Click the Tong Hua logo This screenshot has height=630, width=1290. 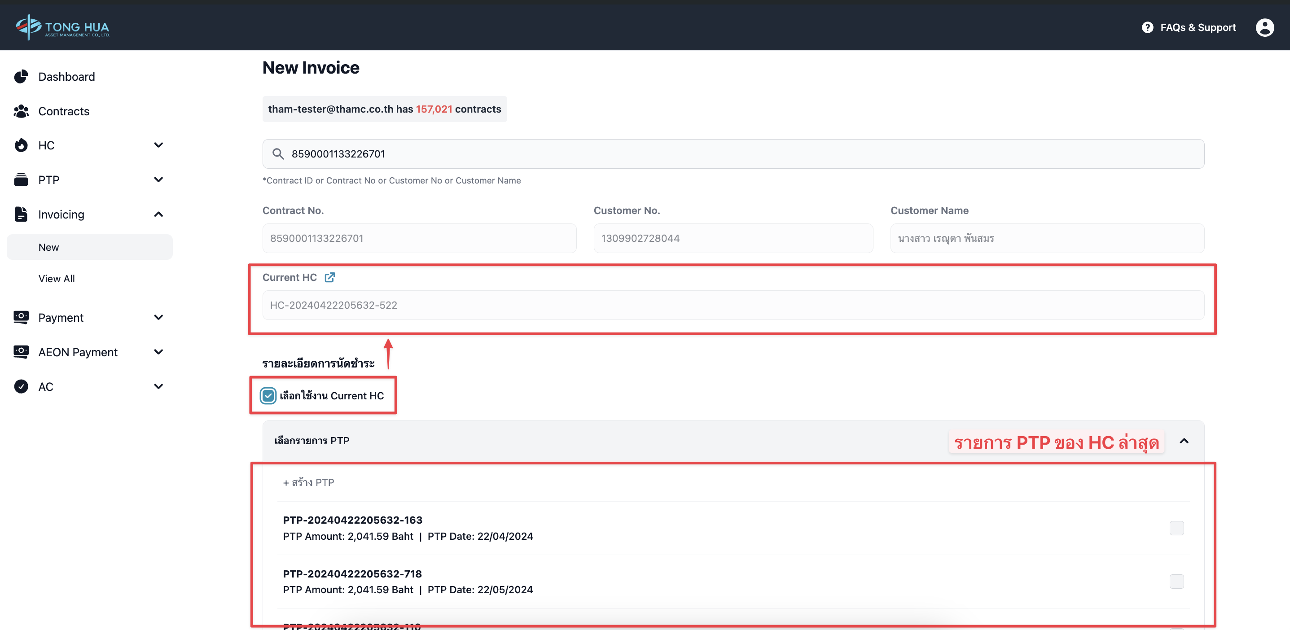pos(62,26)
